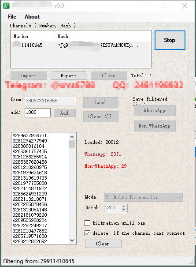Select number 6288212802092 in list
This screenshot has height=267, width=196.
30,241
